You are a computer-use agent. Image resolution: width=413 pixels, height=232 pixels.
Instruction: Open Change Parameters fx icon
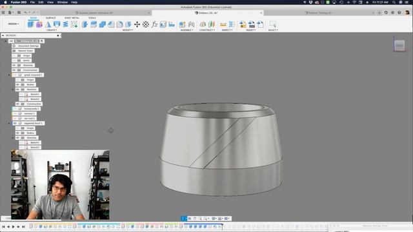click(x=154, y=24)
